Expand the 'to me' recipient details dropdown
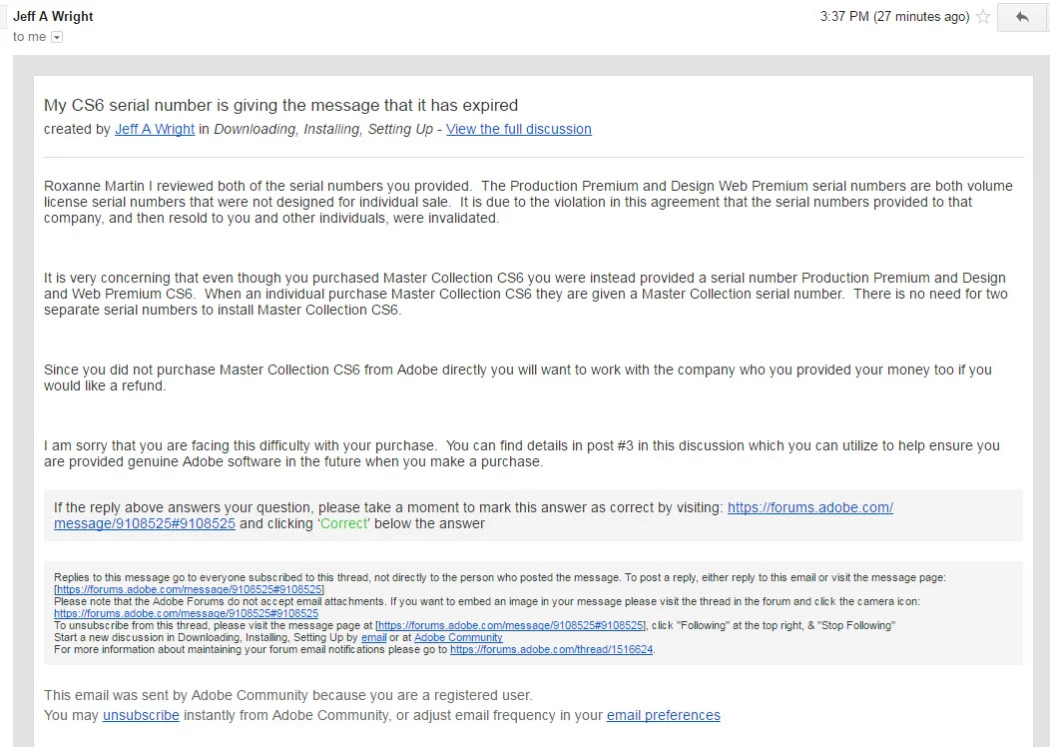Screen dimensions: 1050x747 pos(57,38)
